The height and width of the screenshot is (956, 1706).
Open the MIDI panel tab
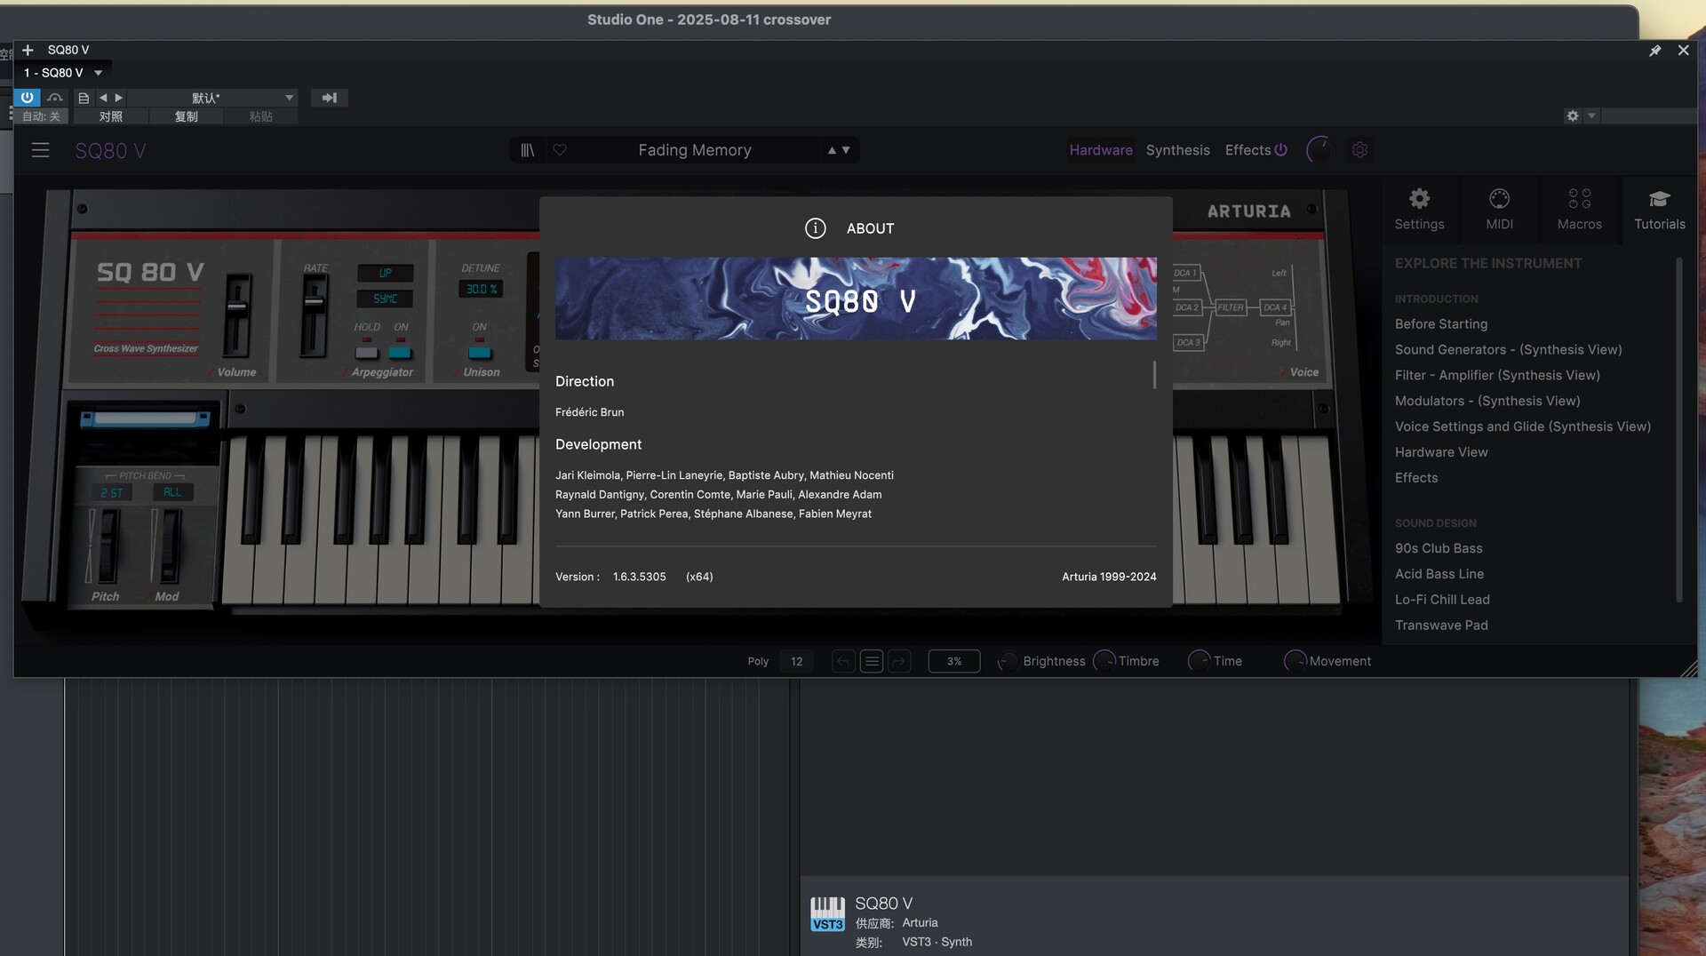click(1499, 210)
